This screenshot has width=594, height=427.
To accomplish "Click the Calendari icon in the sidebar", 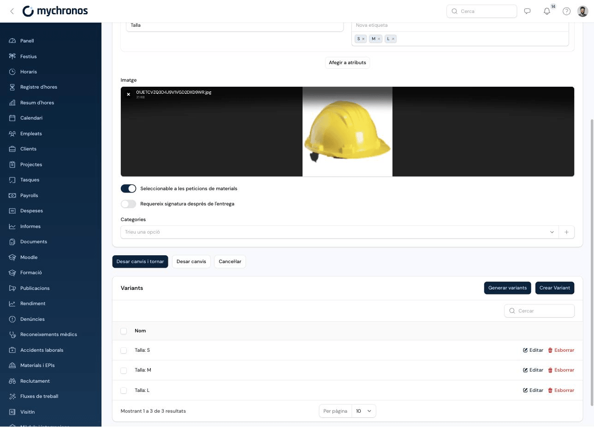I will (12, 118).
